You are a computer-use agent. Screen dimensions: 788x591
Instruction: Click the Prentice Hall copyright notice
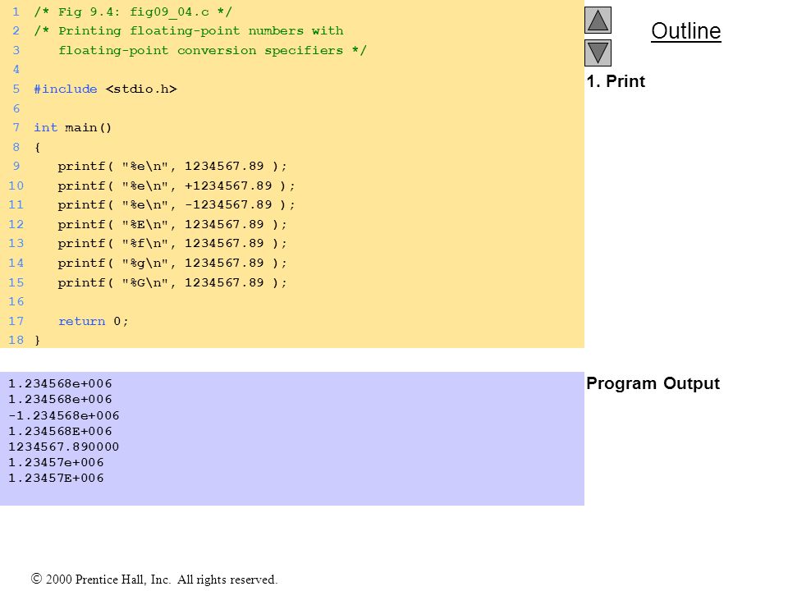coord(154,580)
